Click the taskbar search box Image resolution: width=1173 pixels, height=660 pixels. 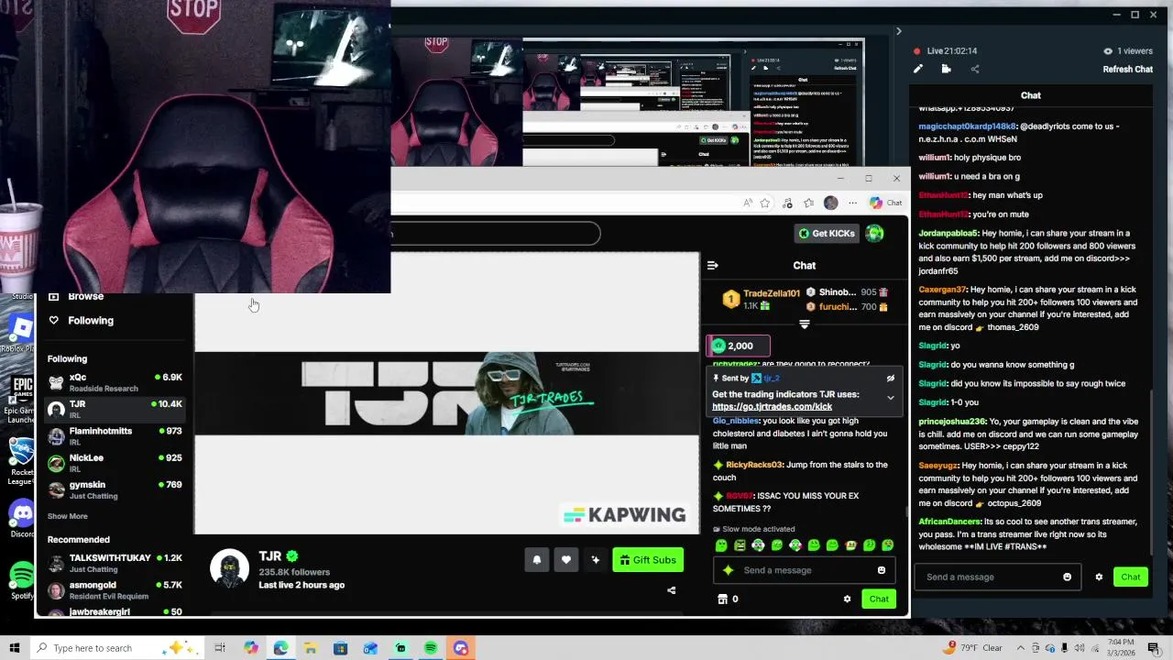click(x=119, y=648)
